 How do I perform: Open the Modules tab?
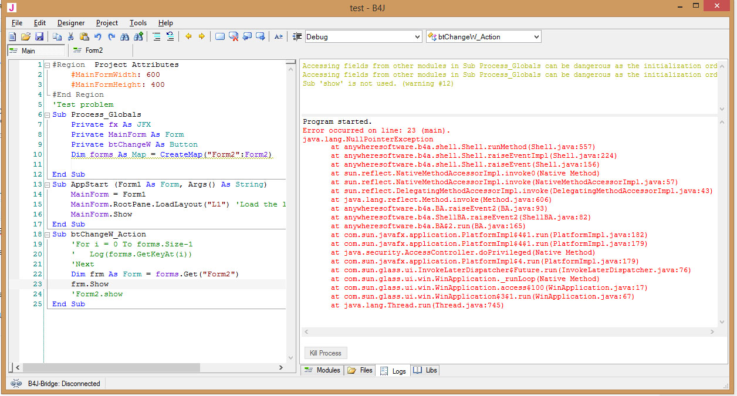click(322, 370)
